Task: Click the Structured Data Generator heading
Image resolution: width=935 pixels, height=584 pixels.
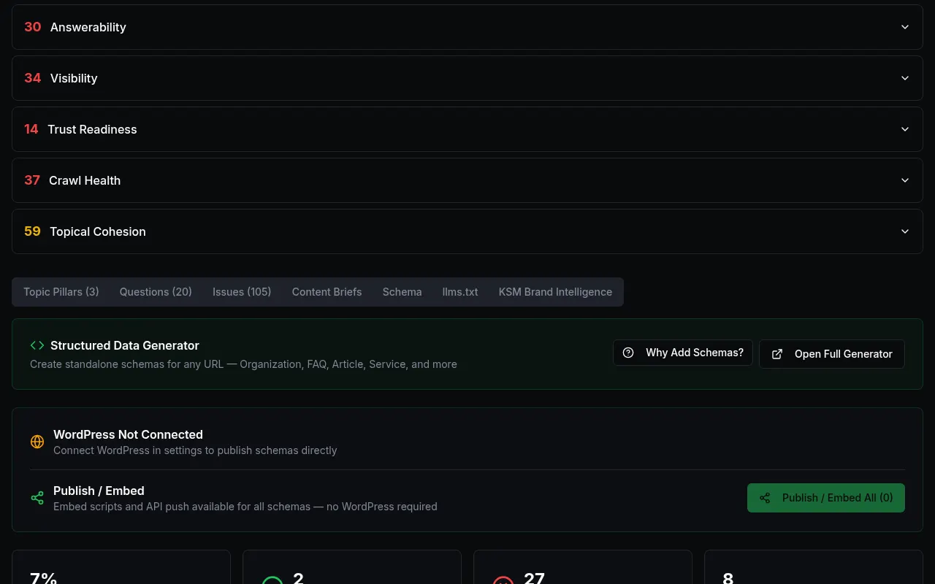Action: [x=125, y=345]
